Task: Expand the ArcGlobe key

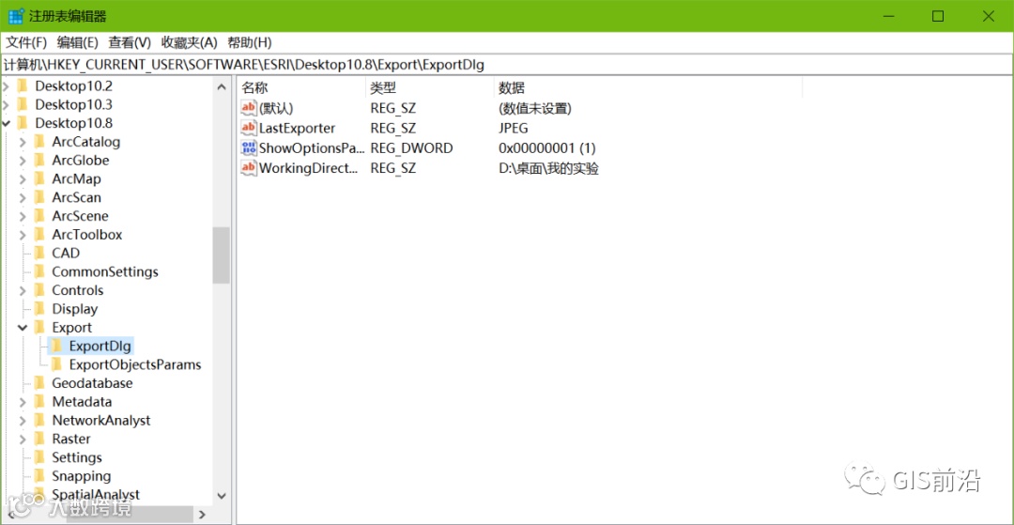Action: pos(23,161)
